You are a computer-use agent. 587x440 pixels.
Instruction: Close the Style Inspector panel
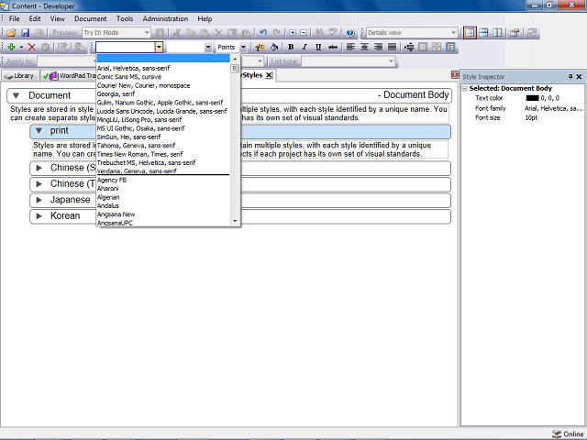[x=579, y=77]
